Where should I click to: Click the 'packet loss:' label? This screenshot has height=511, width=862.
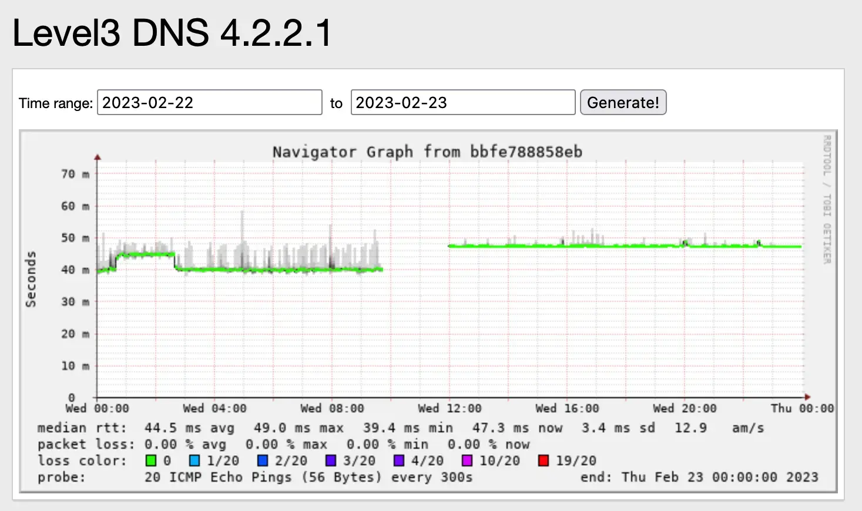click(x=86, y=445)
